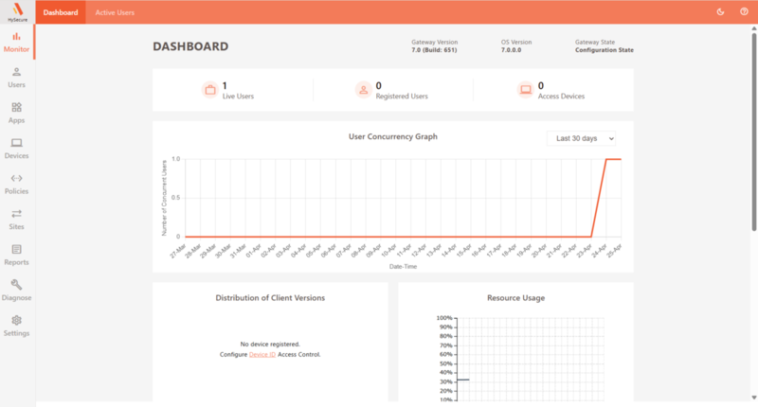Click the No device registered message
The width and height of the screenshot is (758, 407).
[x=270, y=345]
